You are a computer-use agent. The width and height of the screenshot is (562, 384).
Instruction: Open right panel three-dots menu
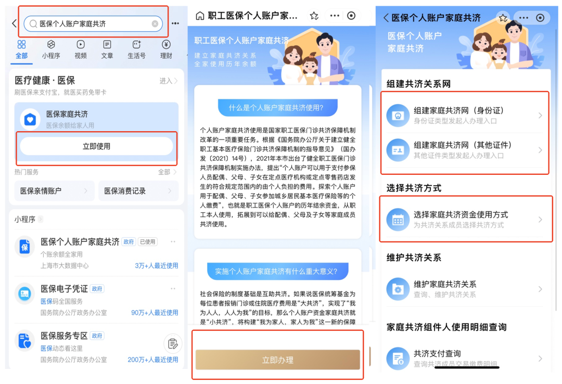tap(523, 18)
